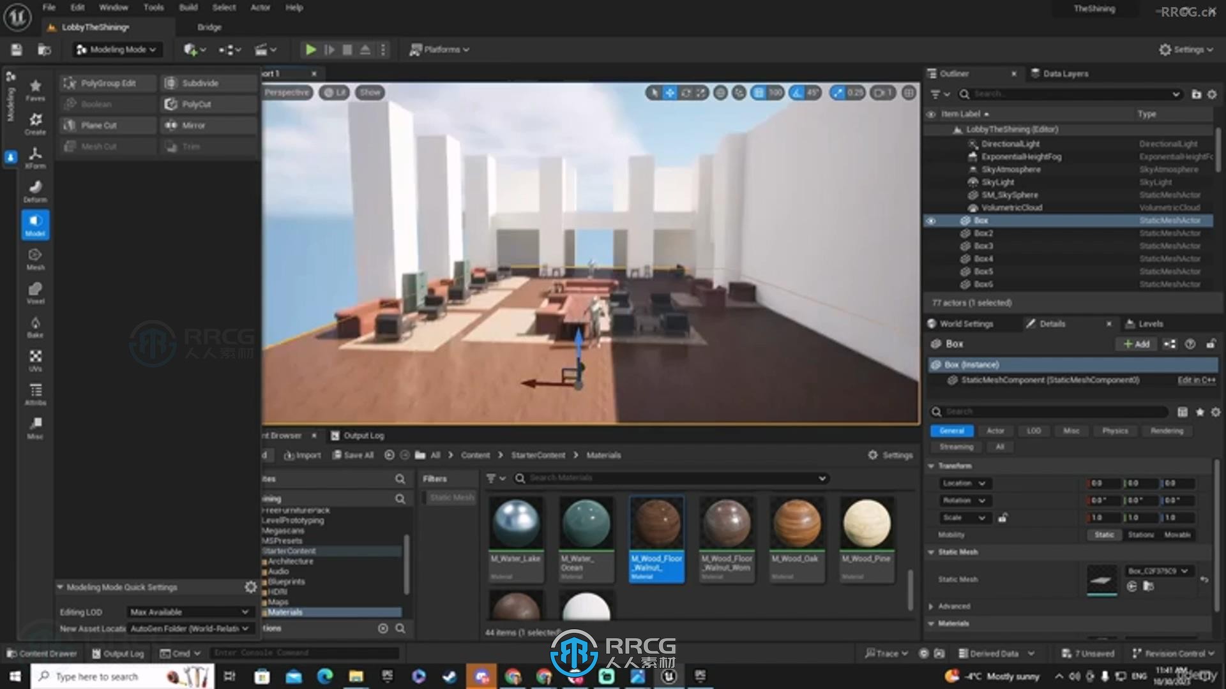Open the Voxel modeling category

[x=35, y=293]
